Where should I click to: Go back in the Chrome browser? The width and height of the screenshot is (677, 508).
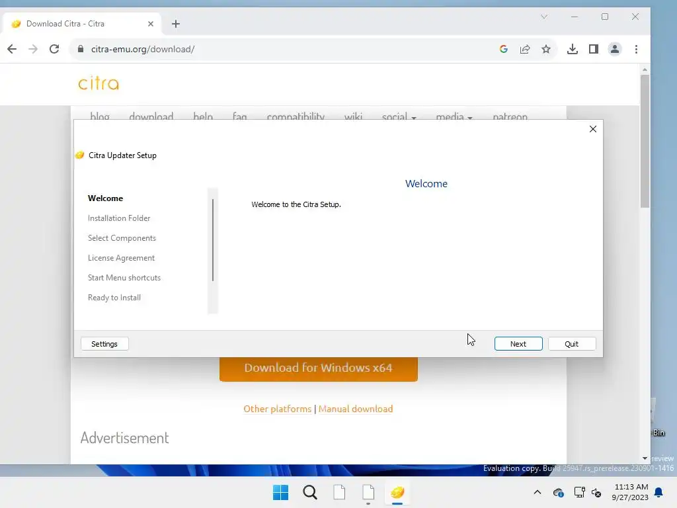(12, 49)
